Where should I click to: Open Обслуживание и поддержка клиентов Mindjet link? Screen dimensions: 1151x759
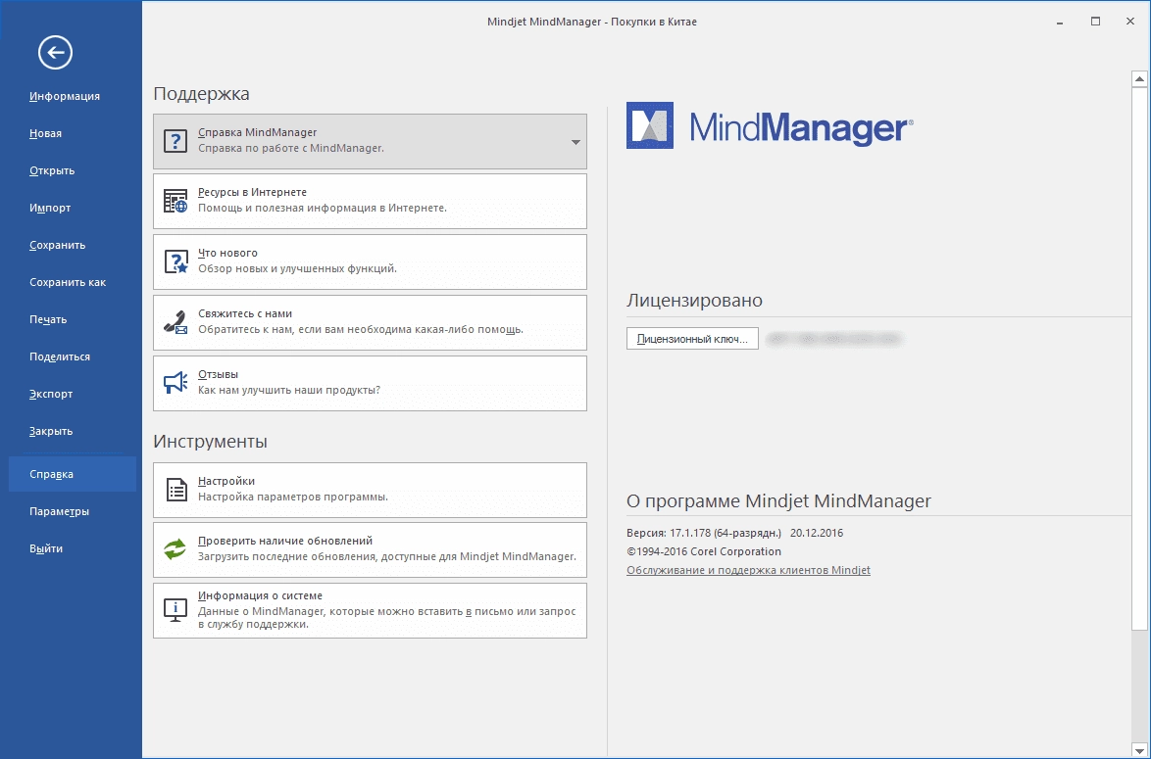[x=748, y=570]
